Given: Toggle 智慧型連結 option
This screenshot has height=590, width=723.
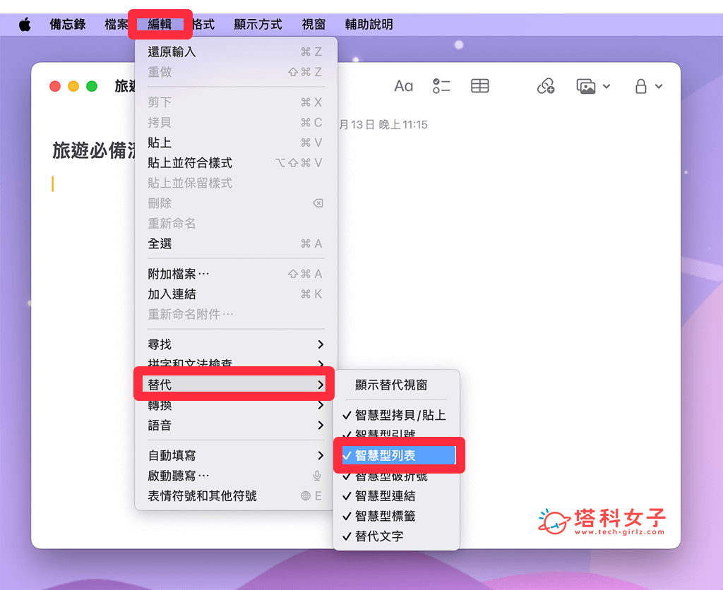Looking at the screenshot, I should click(396, 495).
